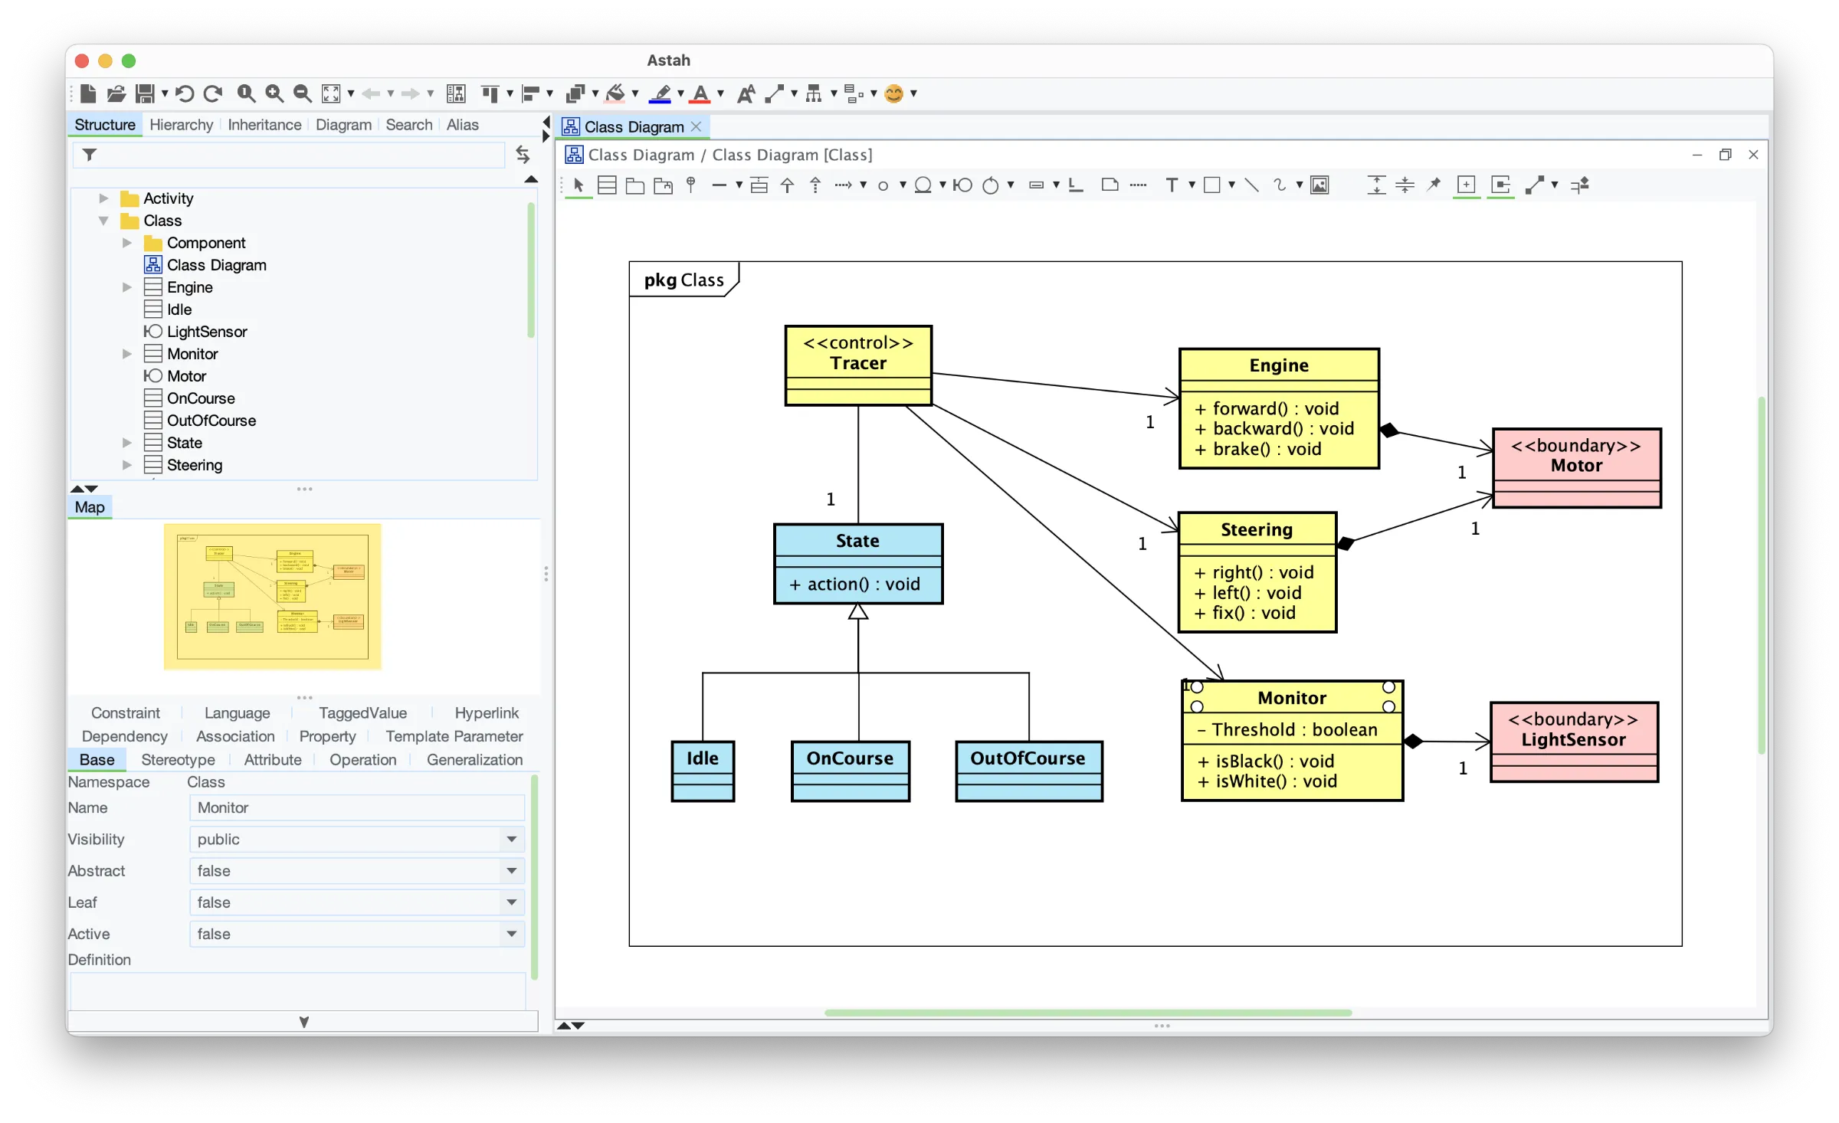Collapse the Class folder in the structure tree

click(x=104, y=220)
